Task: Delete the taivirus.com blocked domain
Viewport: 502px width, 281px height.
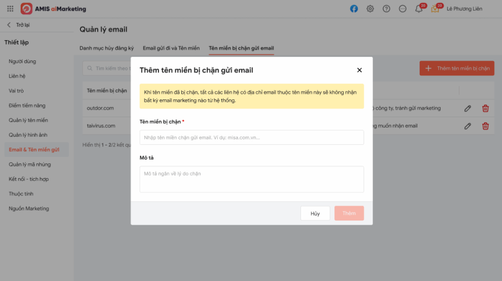Action: point(485,126)
